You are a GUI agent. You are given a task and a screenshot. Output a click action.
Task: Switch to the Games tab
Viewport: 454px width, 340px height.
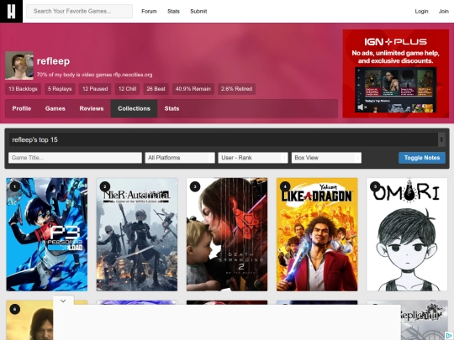coord(55,108)
